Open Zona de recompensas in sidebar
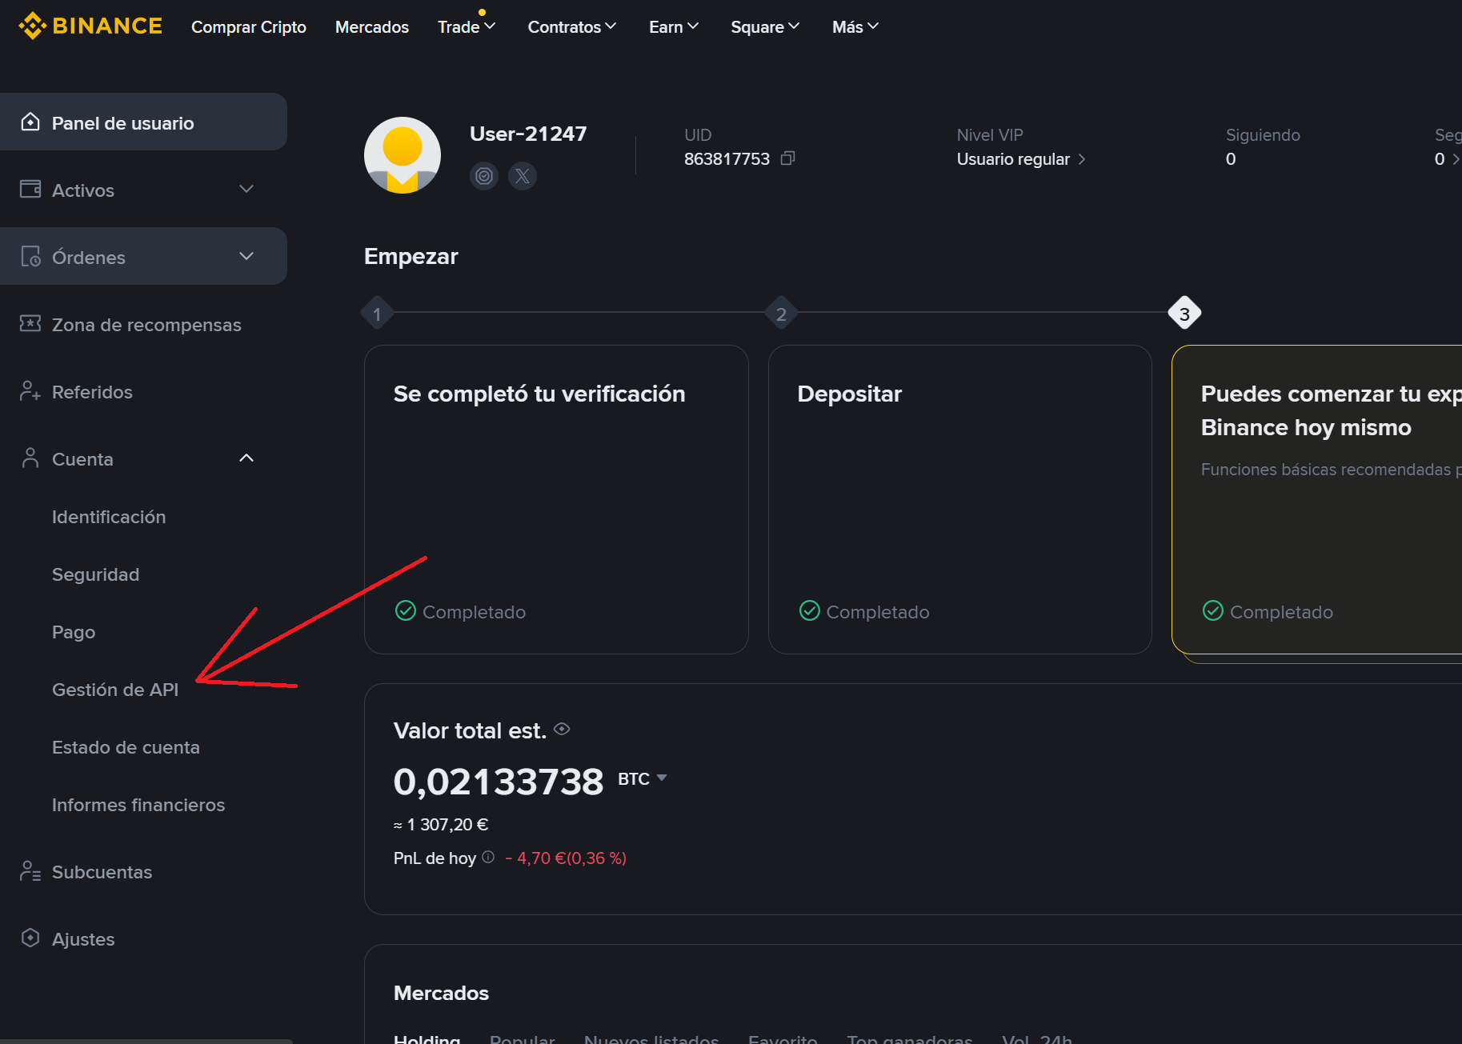1462x1044 pixels. pyautogui.click(x=146, y=325)
